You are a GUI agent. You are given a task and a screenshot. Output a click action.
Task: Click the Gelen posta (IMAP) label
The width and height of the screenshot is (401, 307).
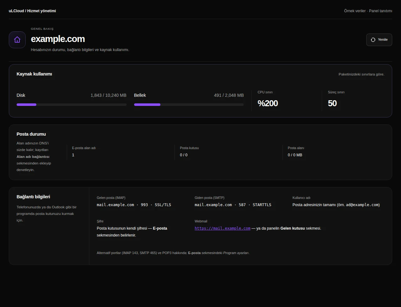click(111, 198)
